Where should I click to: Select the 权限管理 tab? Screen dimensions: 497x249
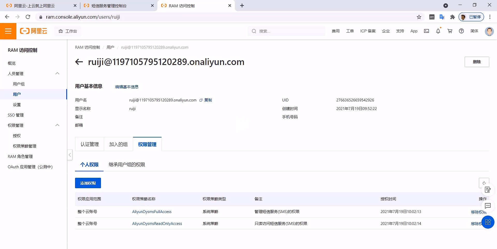click(x=147, y=144)
